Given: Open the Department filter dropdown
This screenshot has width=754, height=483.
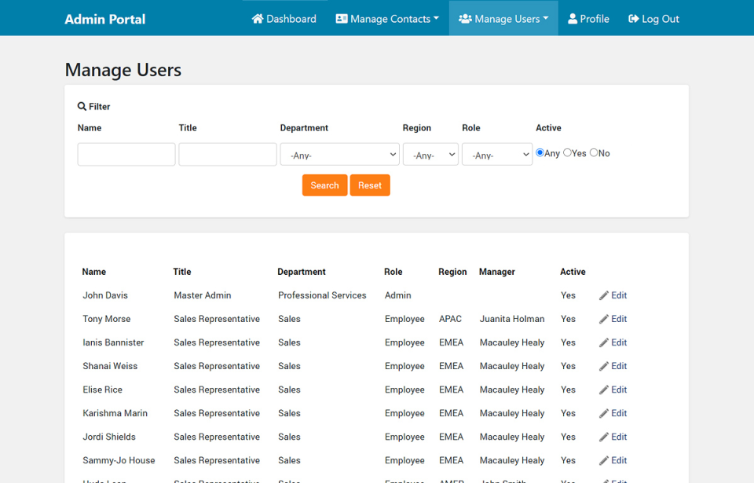Looking at the screenshot, I should [x=339, y=155].
